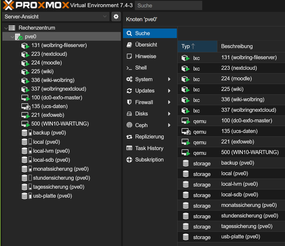Image resolution: width=285 pixels, height=246 pixels.
Task: Click the refresh icon next to Updates
Action: tap(129, 91)
